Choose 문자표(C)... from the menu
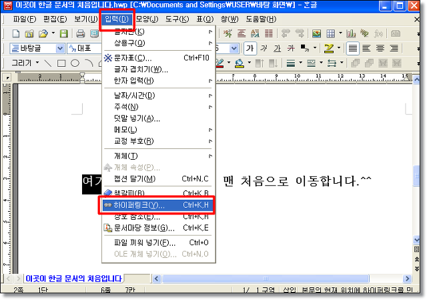This screenshot has height=300, width=427. (x=157, y=58)
